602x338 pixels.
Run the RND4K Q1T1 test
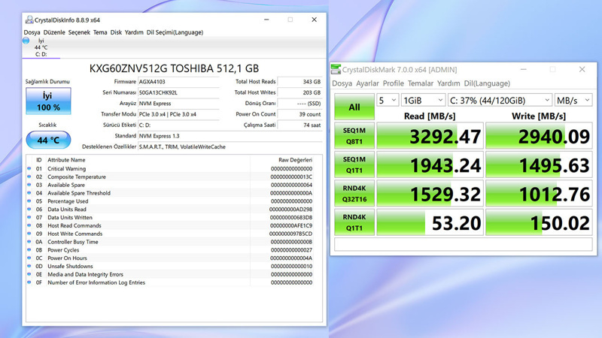354,222
